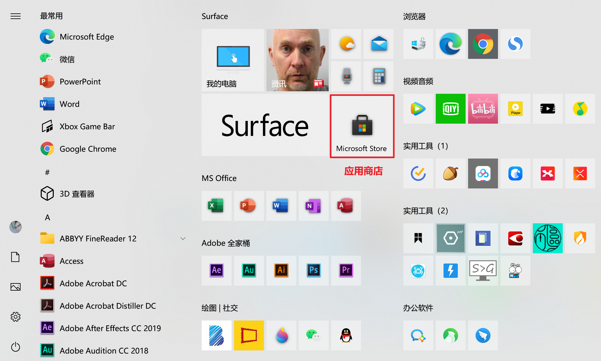This screenshot has width=601, height=361.
Task: Launch Premiere Pro tile
Action: [x=346, y=270]
